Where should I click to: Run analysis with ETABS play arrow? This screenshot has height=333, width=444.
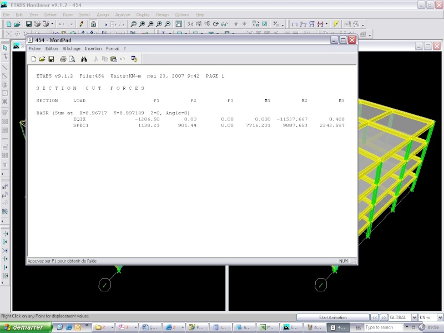point(105,24)
